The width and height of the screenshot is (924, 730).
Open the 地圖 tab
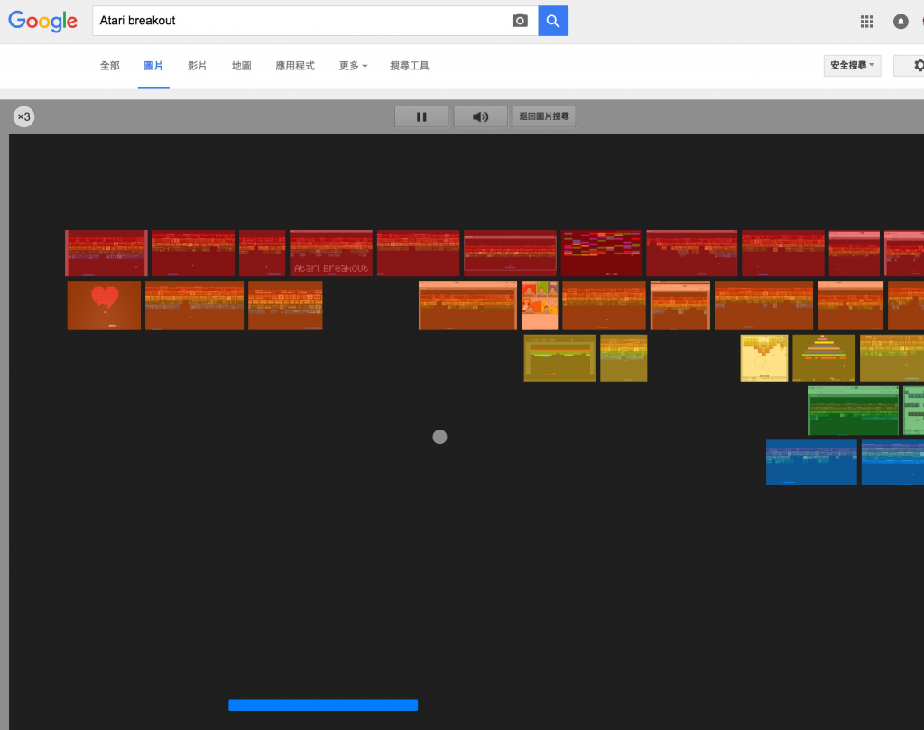(x=242, y=66)
